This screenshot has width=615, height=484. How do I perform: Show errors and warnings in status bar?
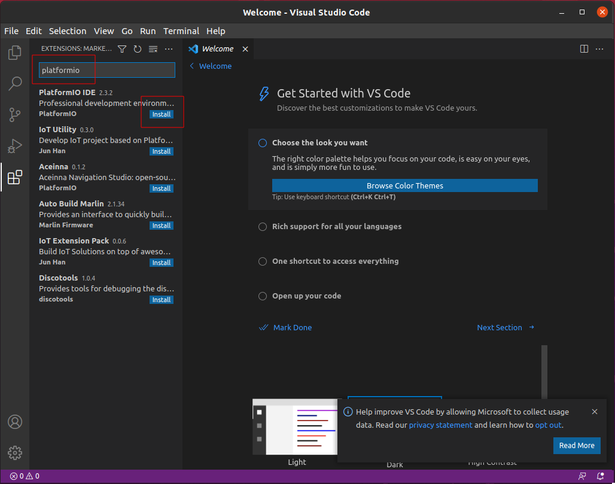25,476
